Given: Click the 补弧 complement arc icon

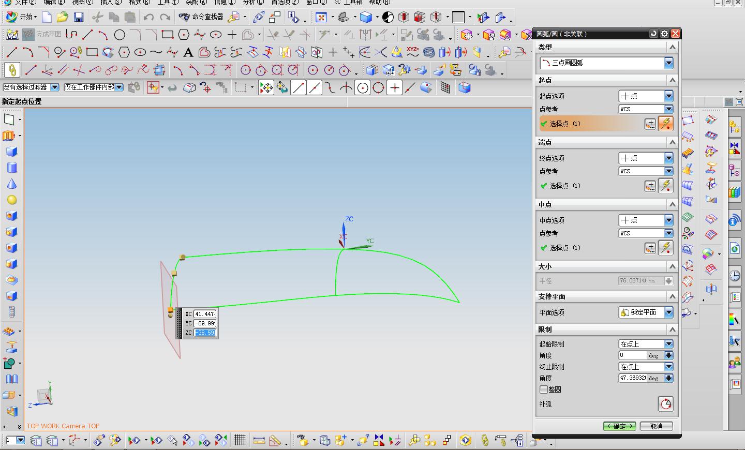Looking at the screenshot, I should 666,404.
